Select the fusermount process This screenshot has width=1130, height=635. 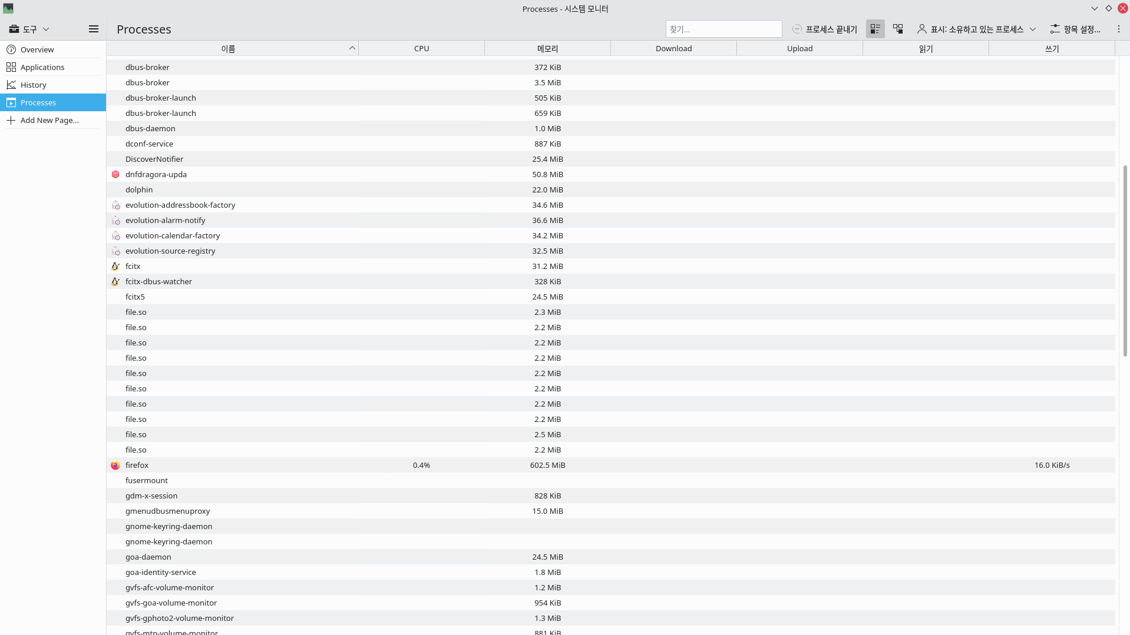click(x=610, y=480)
